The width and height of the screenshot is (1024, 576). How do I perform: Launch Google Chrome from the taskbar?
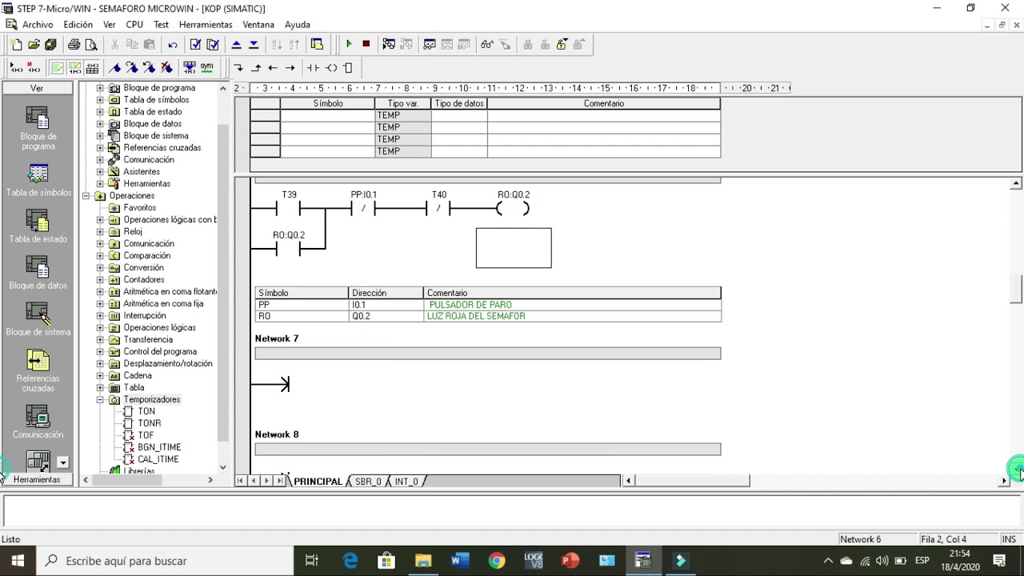[x=497, y=561]
